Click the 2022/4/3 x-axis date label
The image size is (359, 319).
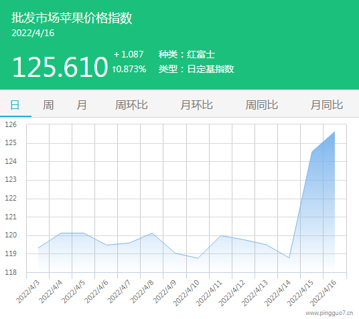[x=27, y=292]
